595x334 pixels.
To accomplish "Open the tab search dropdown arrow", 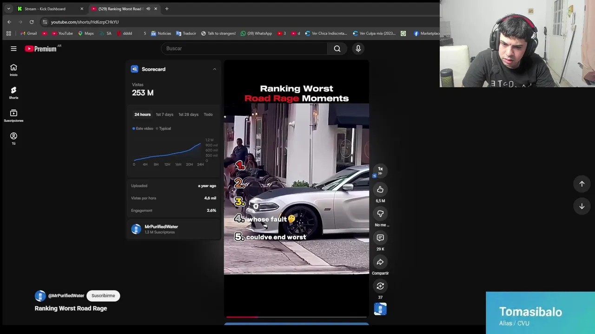I will tap(8, 9).
